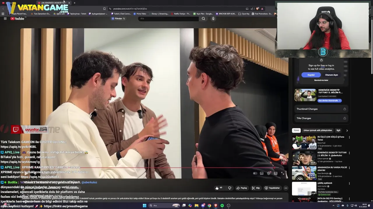Share the video using Paylaş
The width and height of the screenshot is (373, 209).
pos(242,188)
